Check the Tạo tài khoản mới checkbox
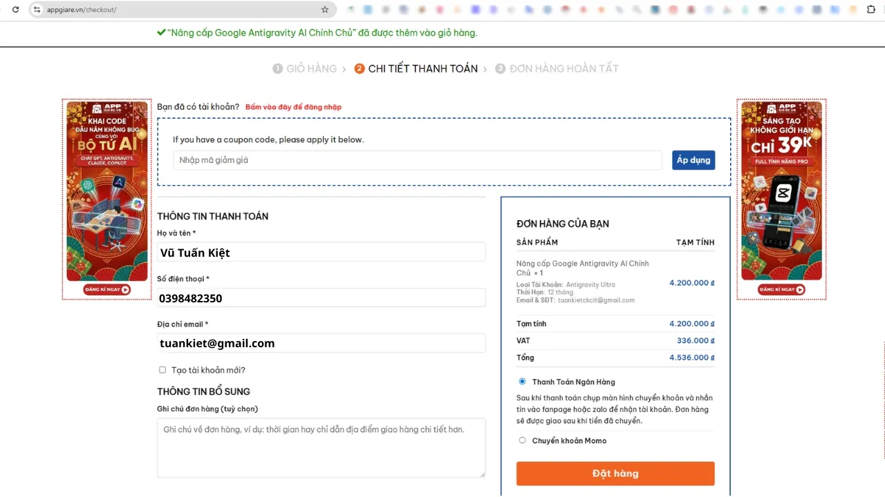 pos(162,370)
